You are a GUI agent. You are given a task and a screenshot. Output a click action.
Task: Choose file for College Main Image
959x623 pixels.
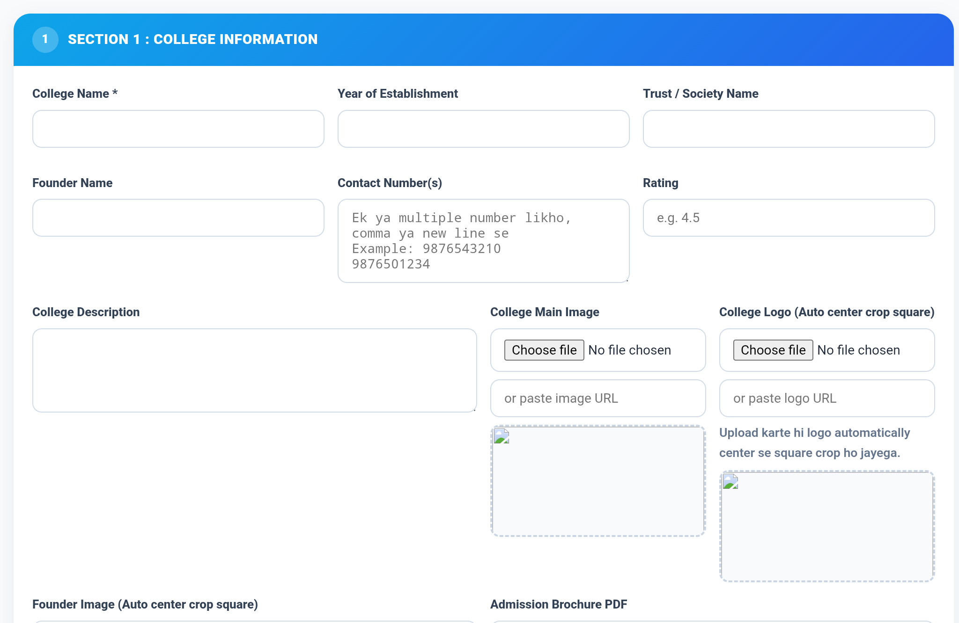(544, 350)
